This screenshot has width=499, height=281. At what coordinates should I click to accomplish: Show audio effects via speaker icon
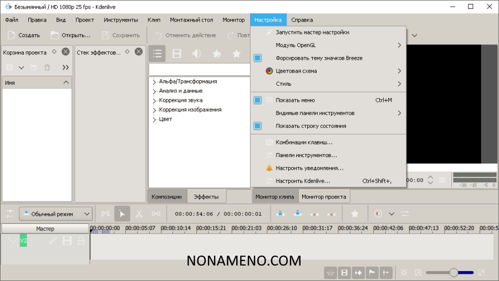(196, 54)
